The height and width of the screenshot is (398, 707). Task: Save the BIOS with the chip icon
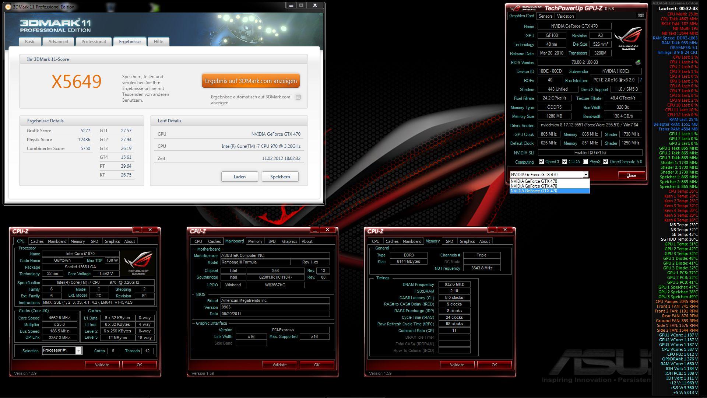[x=638, y=63]
